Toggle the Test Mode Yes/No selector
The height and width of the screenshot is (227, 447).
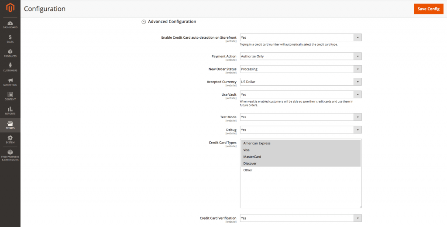300,117
